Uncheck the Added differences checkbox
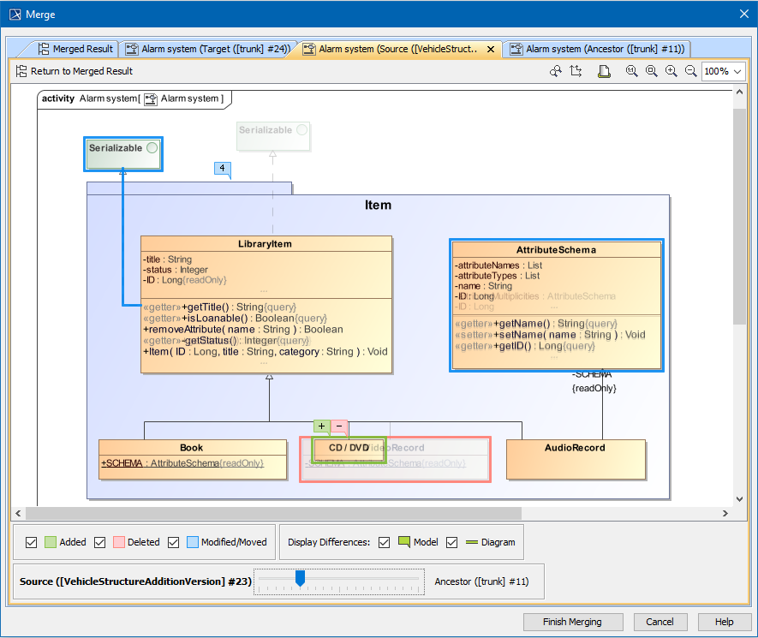Image resolution: width=758 pixels, height=638 pixels. [x=32, y=542]
